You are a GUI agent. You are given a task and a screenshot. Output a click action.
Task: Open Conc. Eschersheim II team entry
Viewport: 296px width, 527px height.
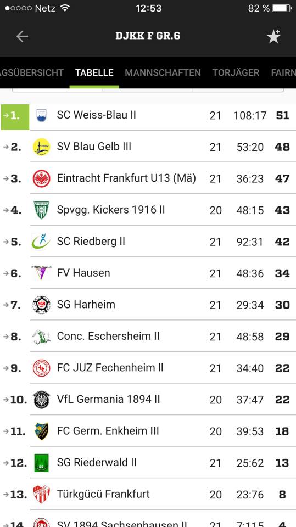[x=148, y=336]
